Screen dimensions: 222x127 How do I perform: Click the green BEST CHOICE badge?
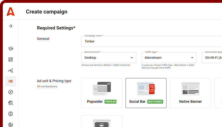point(155,101)
